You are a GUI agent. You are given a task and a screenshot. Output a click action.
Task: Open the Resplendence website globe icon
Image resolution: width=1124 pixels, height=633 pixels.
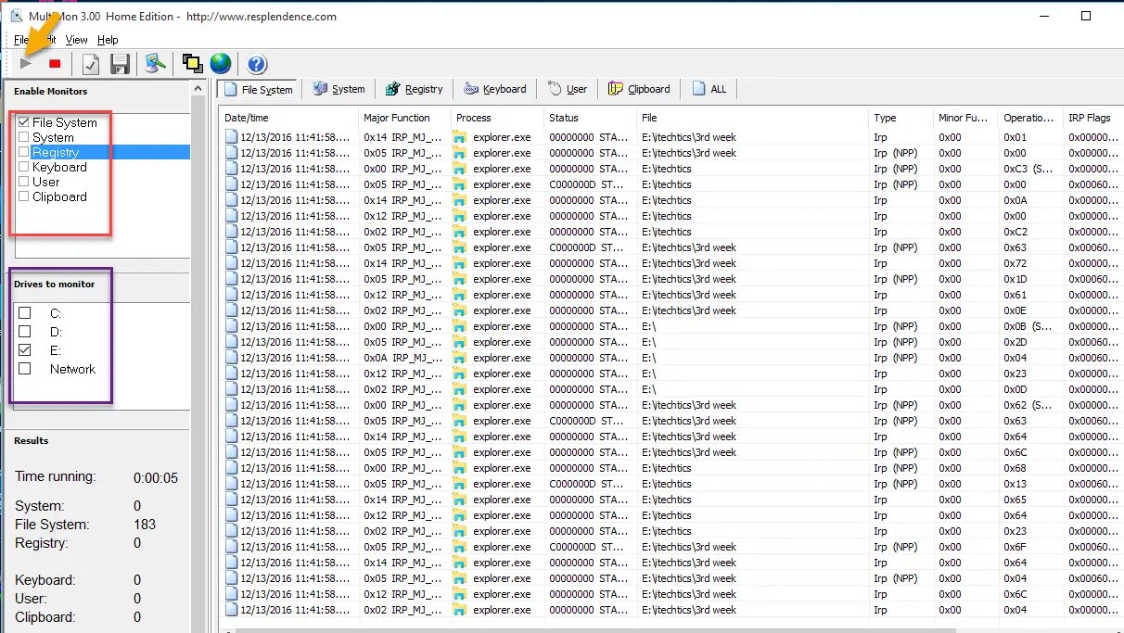point(220,63)
